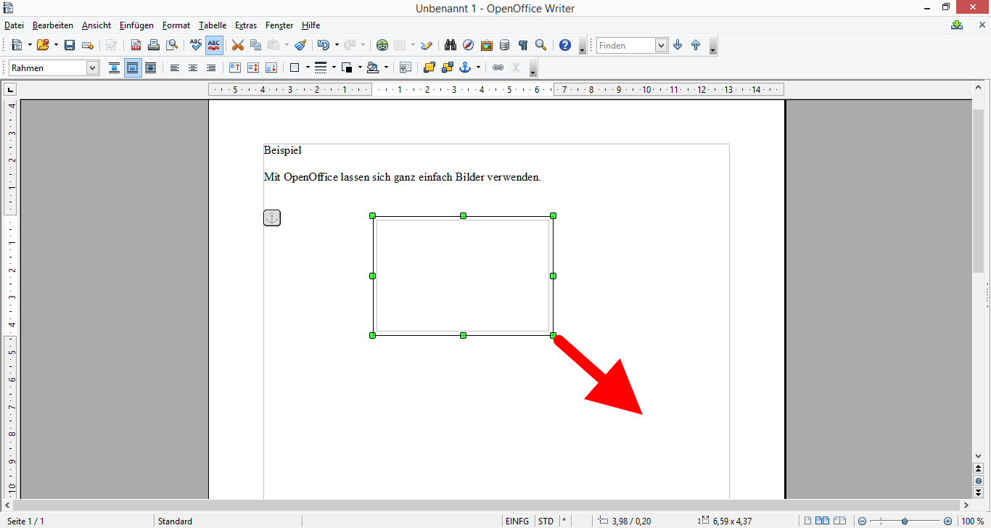
Task: Click the zoom in plus button
Action: (x=947, y=521)
